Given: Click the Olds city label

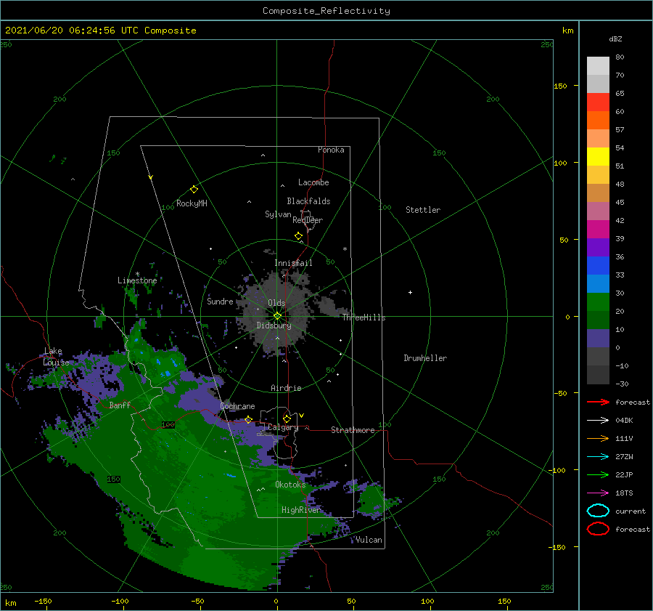Looking at the screenshot, I should [276, 303].
